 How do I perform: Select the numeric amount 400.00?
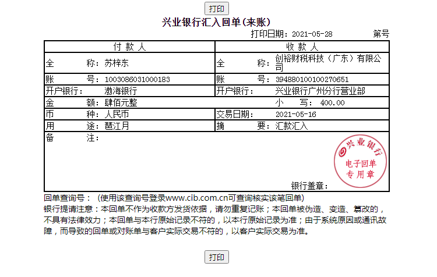[x=332, y=103]
